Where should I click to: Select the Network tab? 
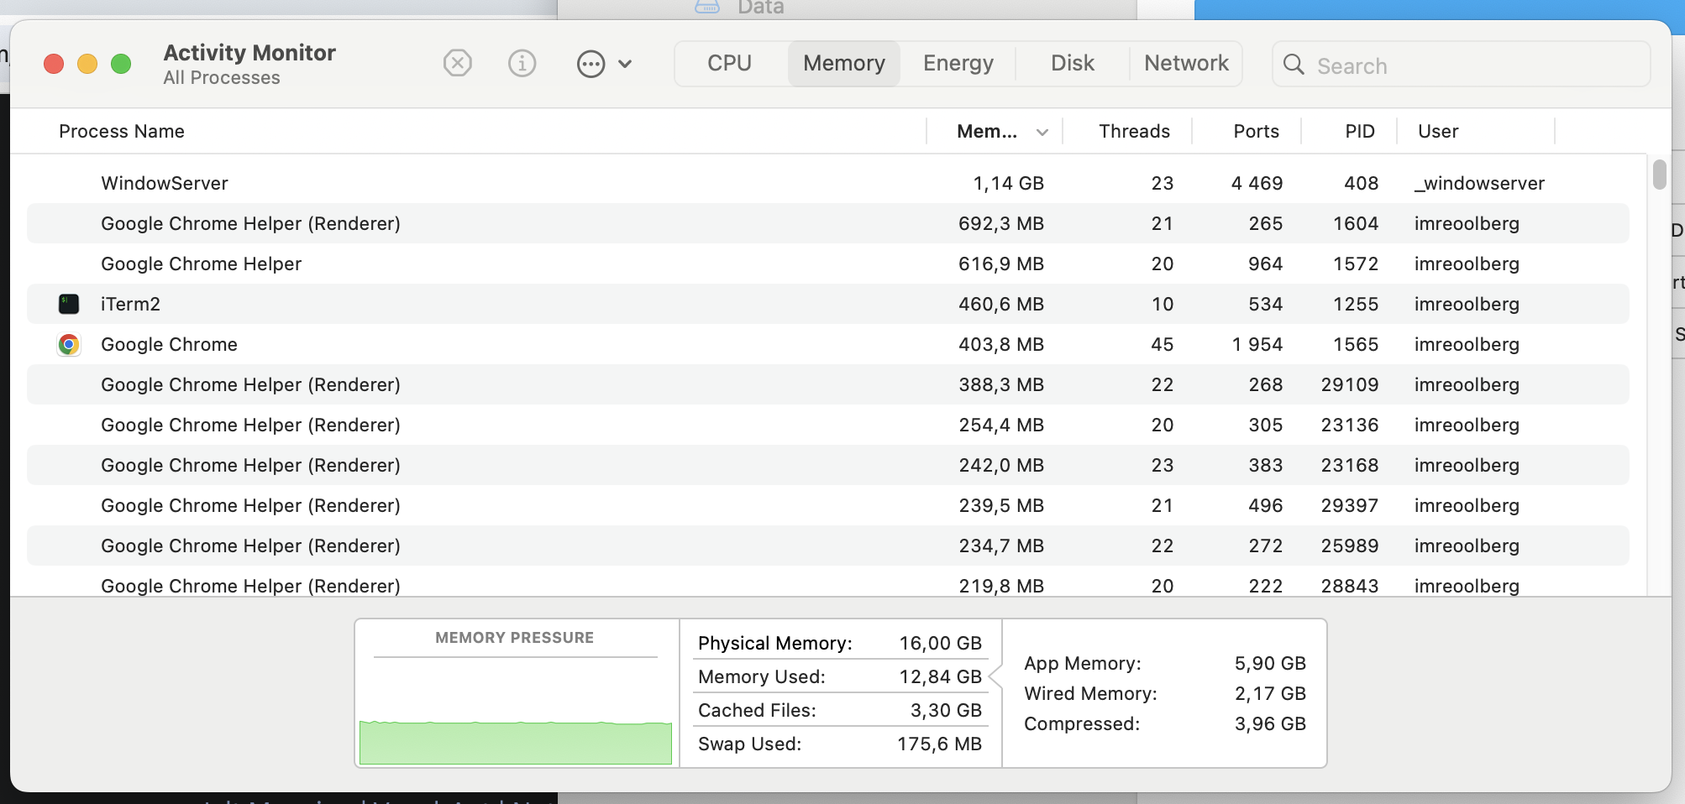pyautogui.click(x=1186, y=63)
